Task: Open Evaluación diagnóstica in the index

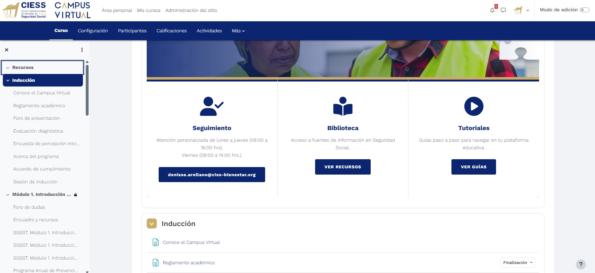Action: tap(38, 131)
